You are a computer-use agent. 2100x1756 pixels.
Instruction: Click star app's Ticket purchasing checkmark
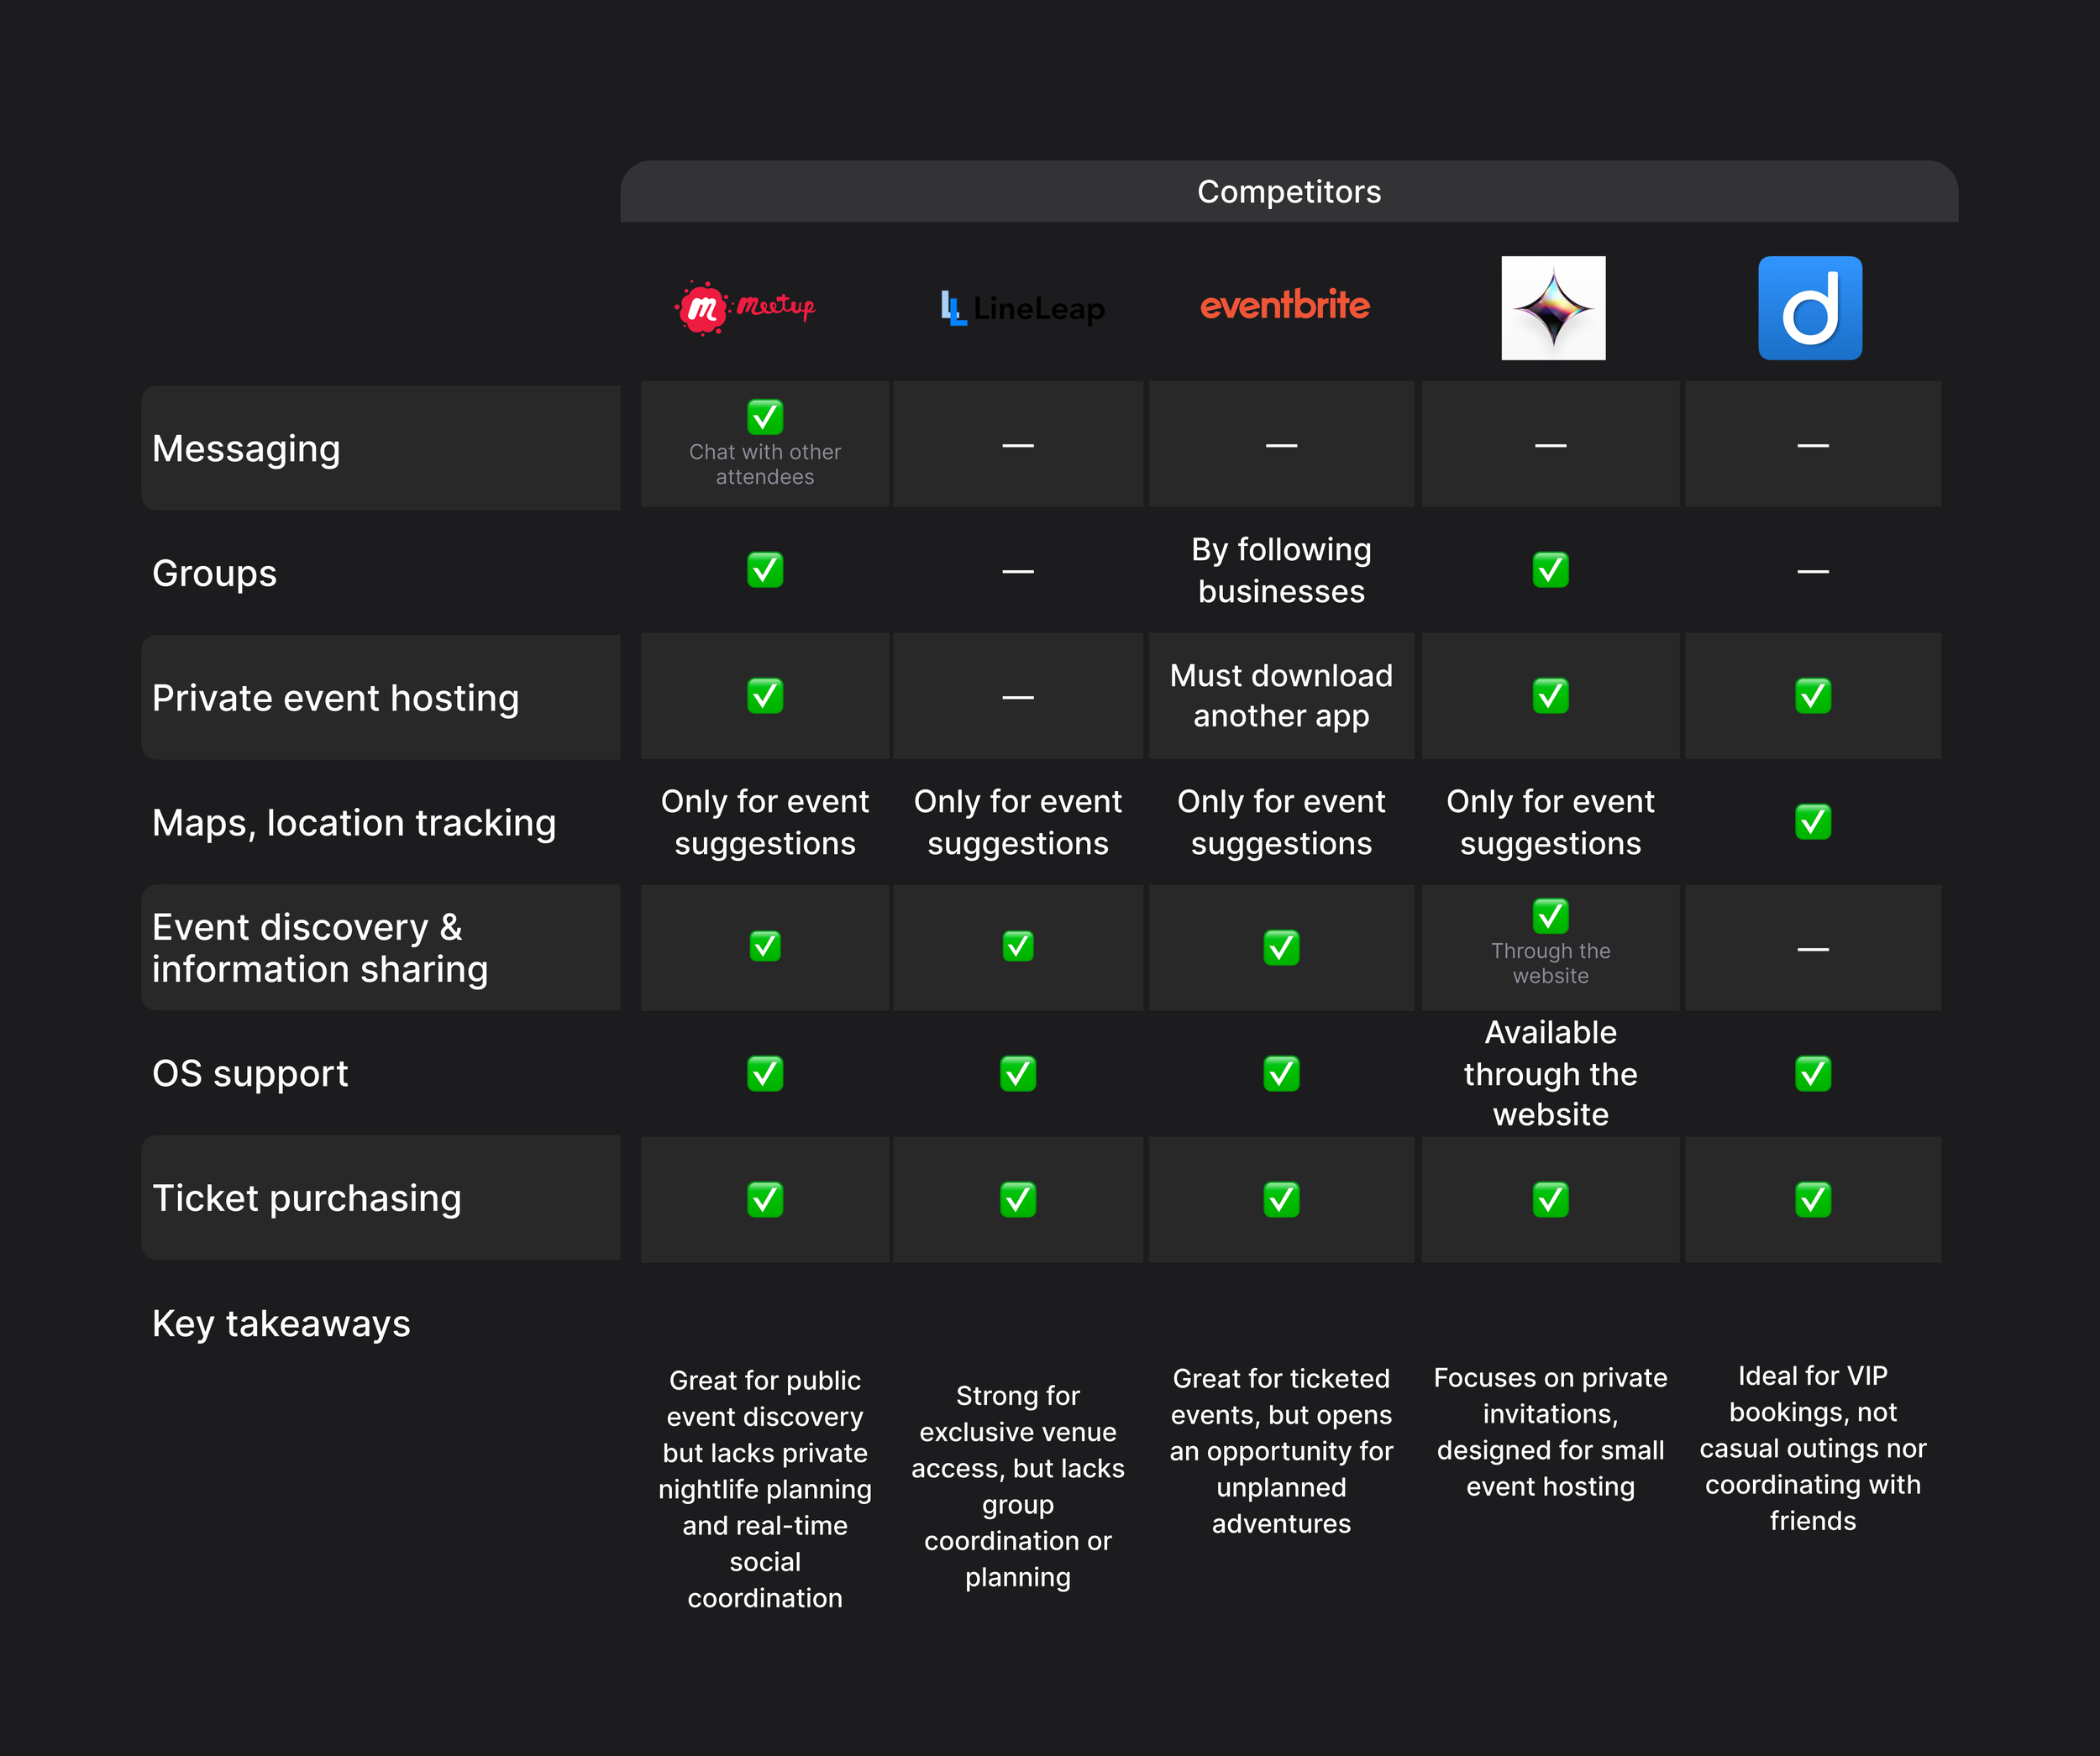tap(1550, 1199)
